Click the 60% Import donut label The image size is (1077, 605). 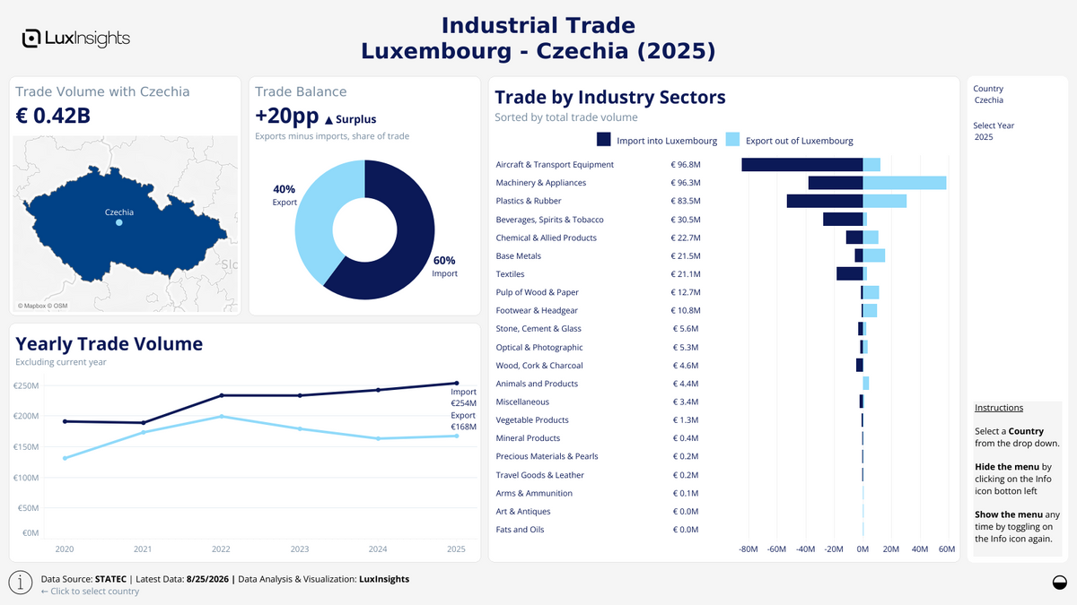[x=445, y=266]
